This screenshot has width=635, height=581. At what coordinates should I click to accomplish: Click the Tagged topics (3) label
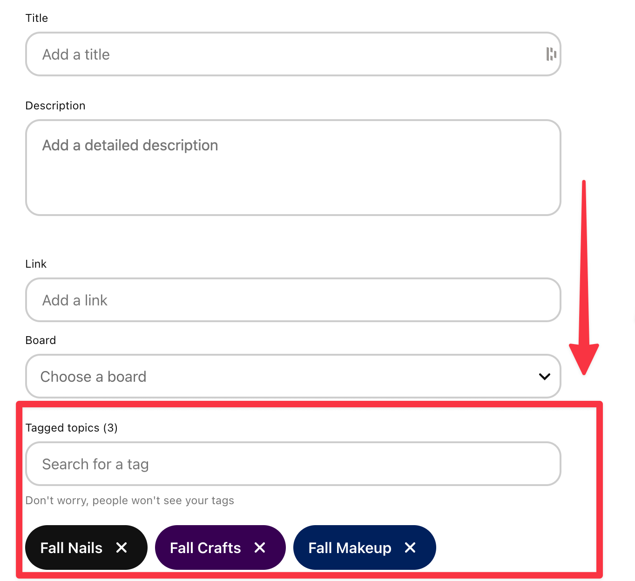(71, 428)
